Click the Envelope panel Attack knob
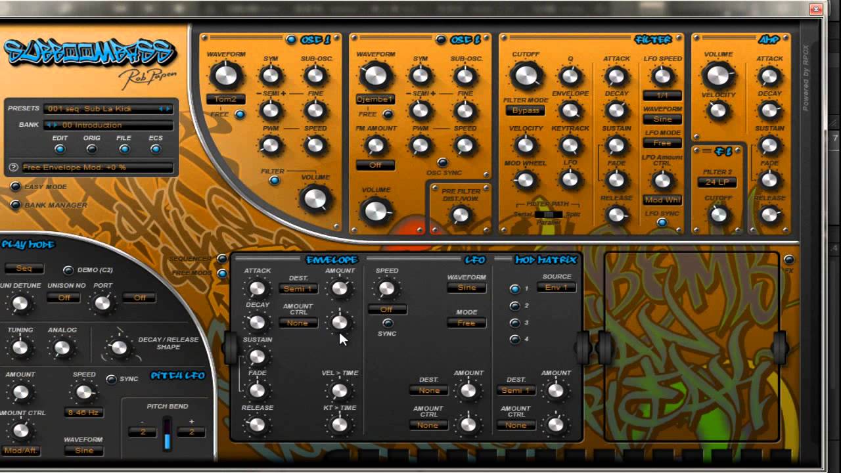841x473 pixels. [257, 288]
